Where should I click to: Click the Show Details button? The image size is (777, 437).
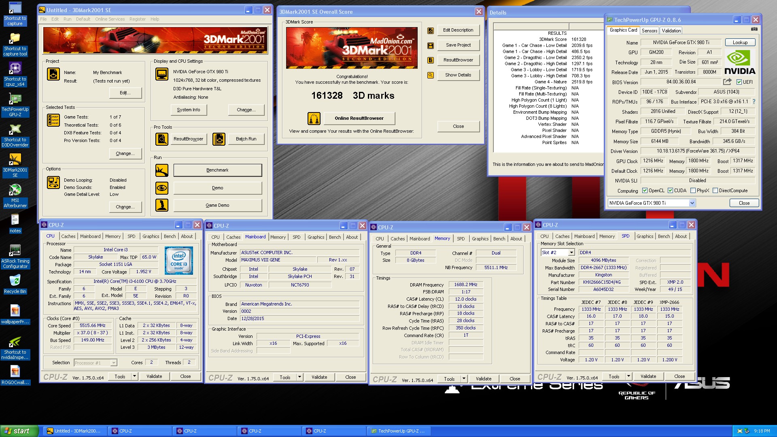pos(458,75)
